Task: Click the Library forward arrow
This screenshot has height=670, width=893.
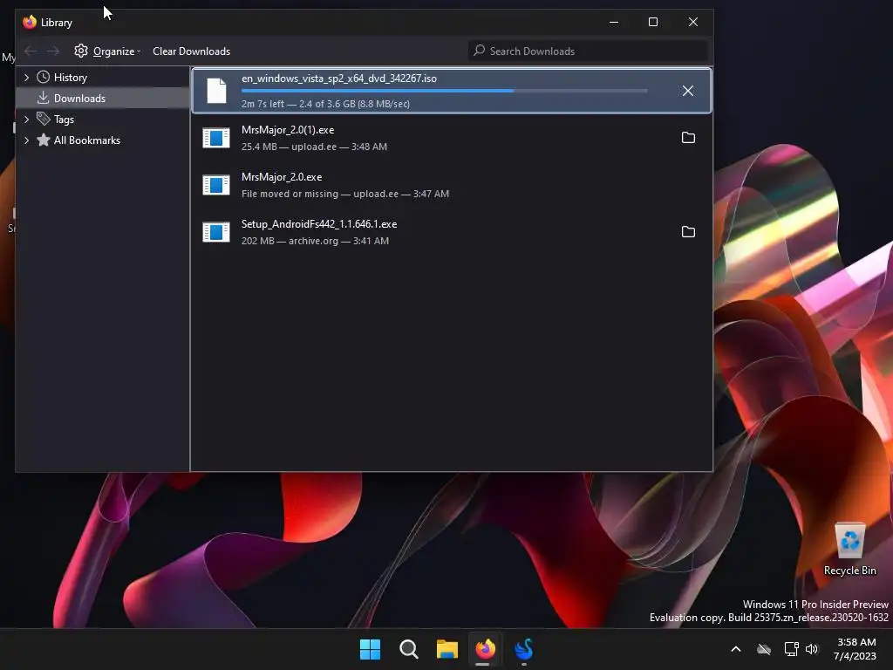Action: [x=53, y=51]
